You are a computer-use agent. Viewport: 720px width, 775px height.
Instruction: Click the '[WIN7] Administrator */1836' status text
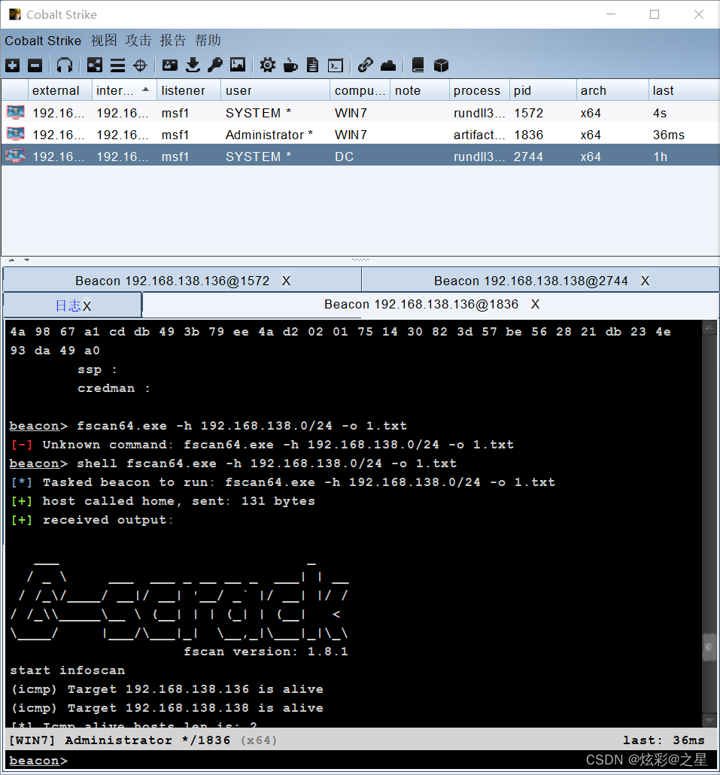tap(120, 740)
